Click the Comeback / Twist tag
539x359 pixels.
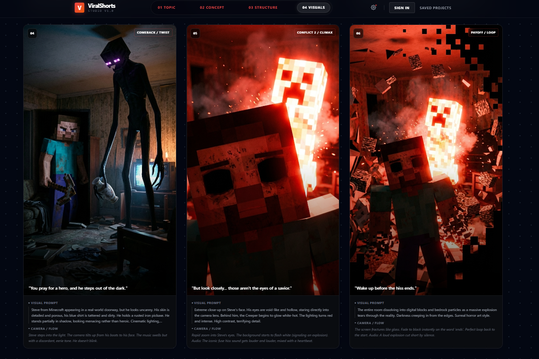pos(153,33)
